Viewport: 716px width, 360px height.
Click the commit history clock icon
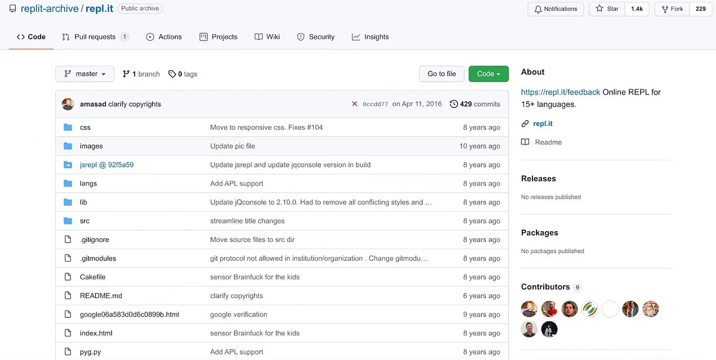click(x=454, y=104)
